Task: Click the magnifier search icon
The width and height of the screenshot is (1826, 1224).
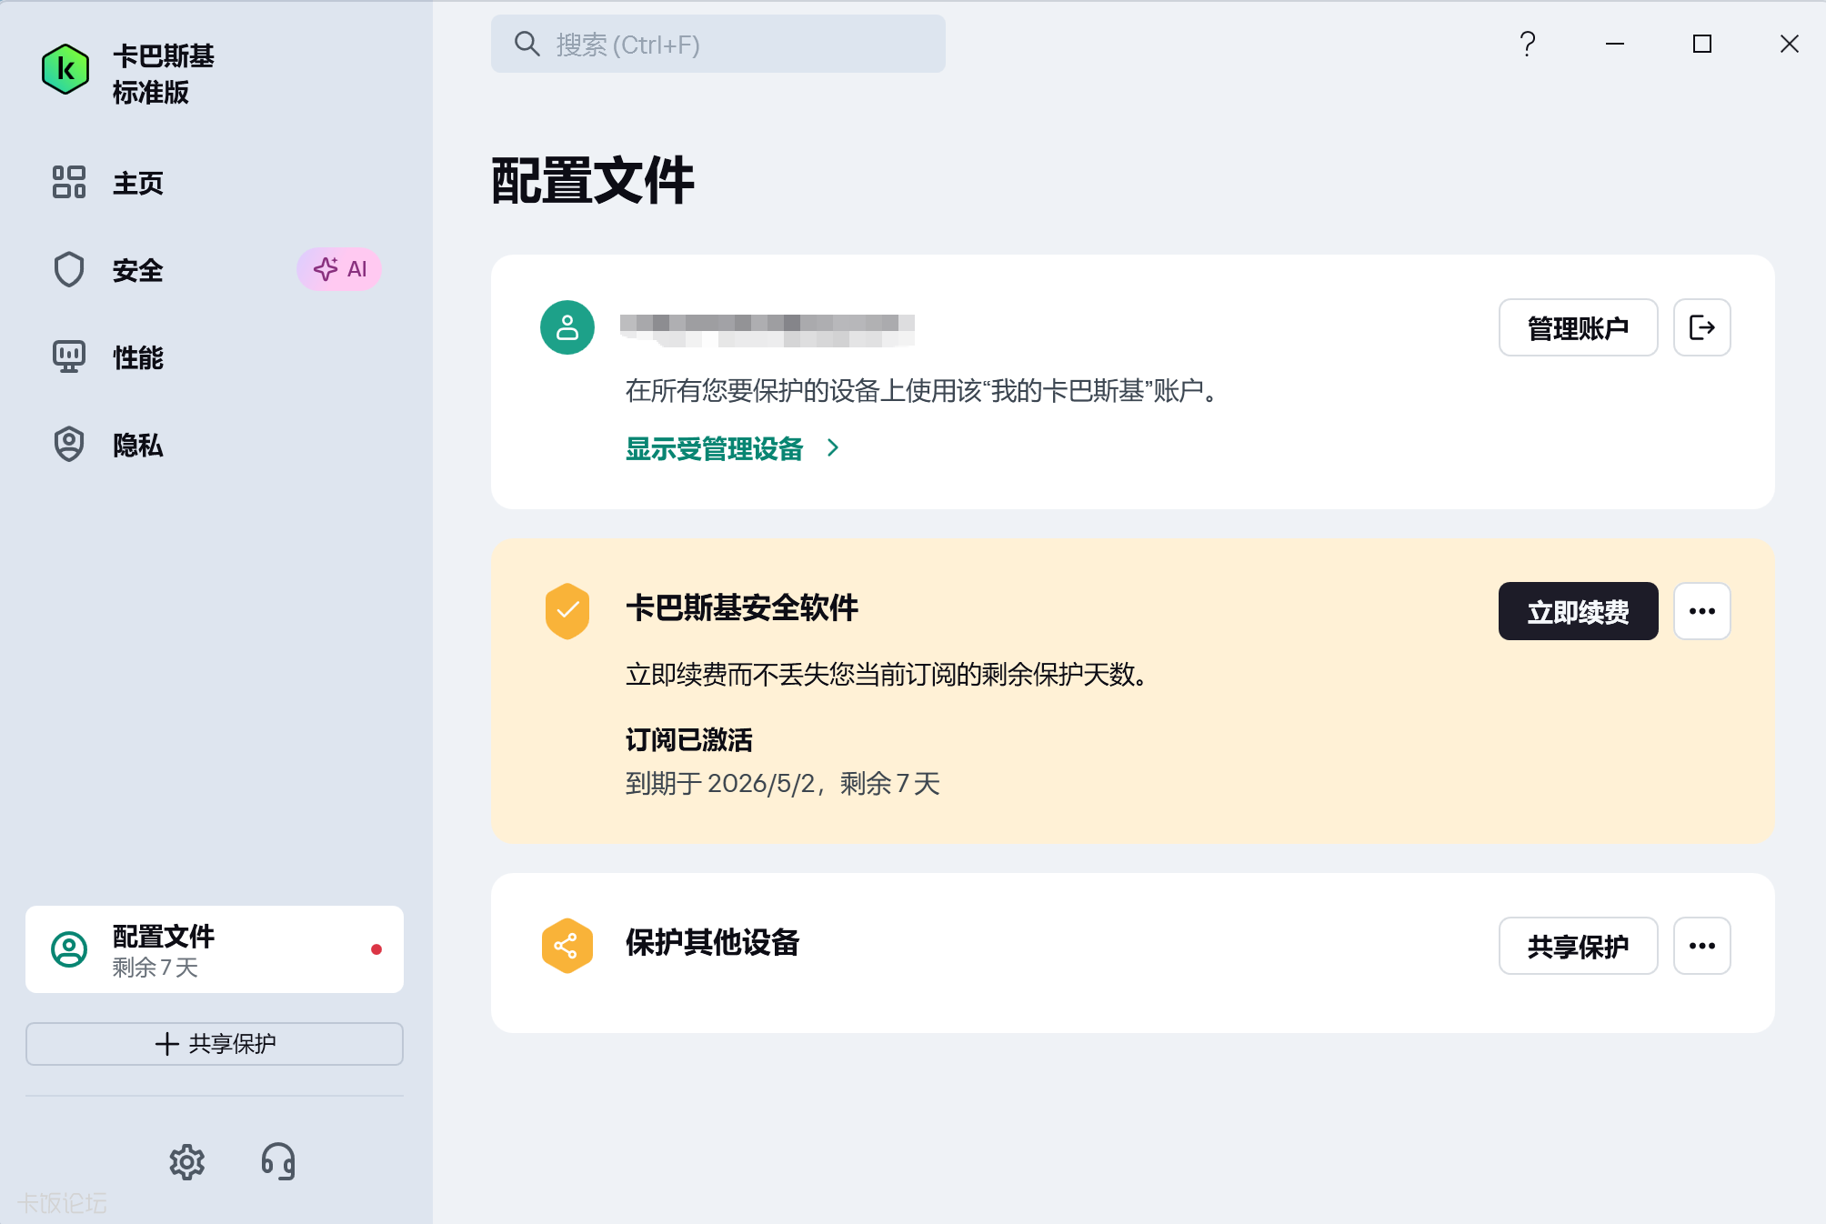Action: point(527,44)
